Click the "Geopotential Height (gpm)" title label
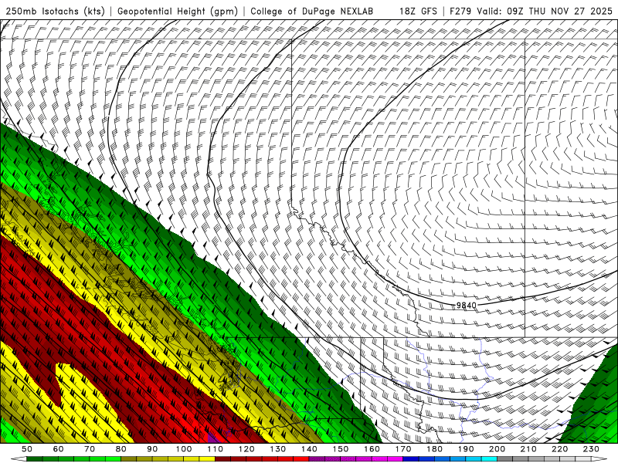The width and height of the screenshot is (618, 463). coord(178,12)
